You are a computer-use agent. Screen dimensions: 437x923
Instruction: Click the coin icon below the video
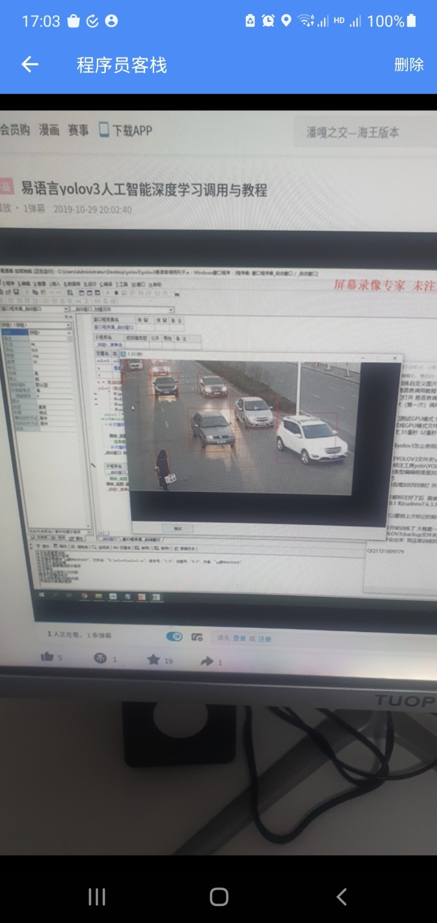[100, 658]
